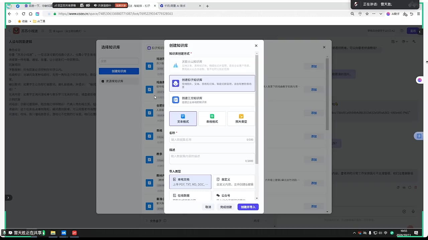Image resolution: width=428 pixels, height=240 pixels.
Task: Click the browser home icon
Action: (x=30, y=14)
